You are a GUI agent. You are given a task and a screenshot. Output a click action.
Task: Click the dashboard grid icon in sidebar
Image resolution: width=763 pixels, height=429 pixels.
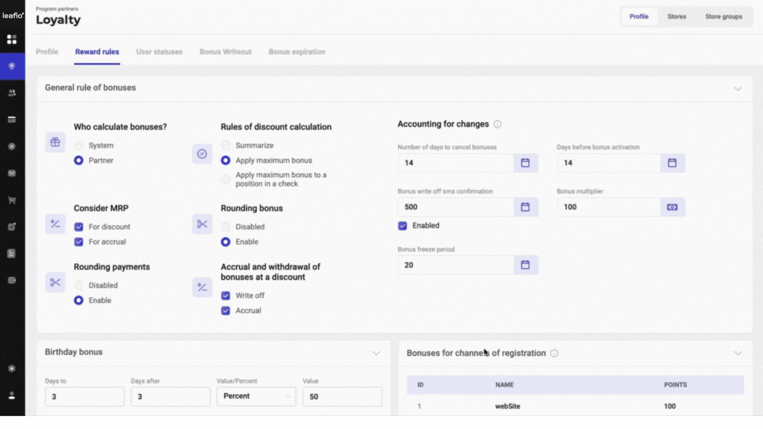[x=11, y=39]
